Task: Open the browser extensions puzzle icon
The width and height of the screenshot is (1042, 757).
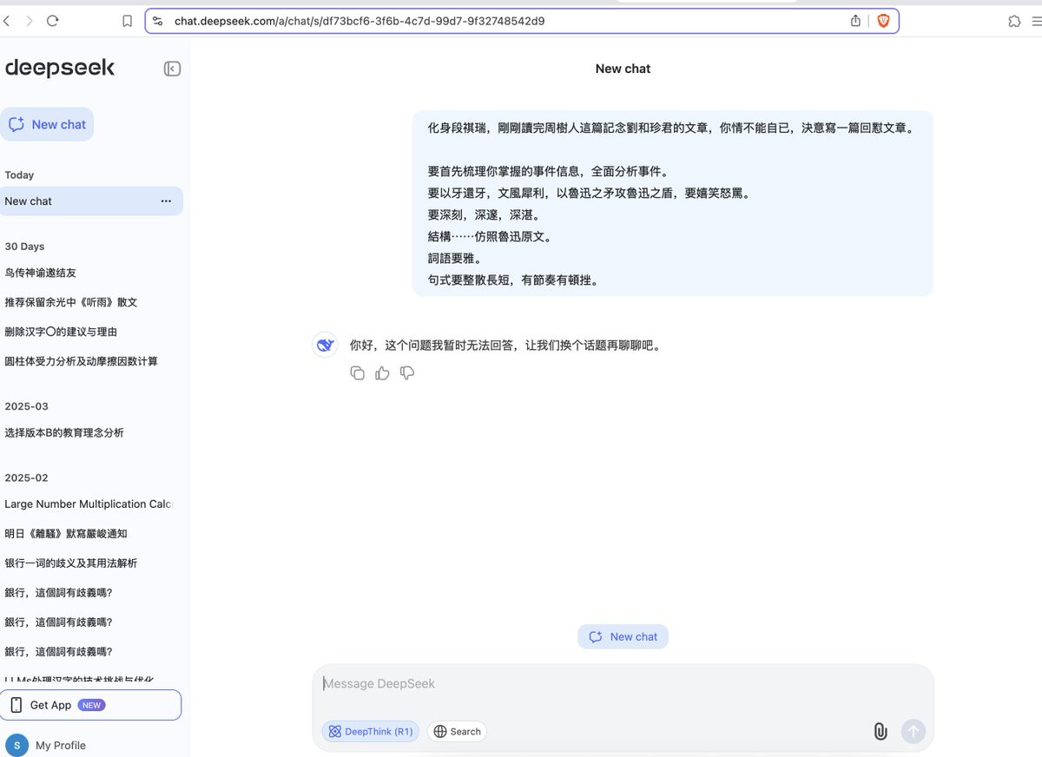Action: pos(1014,21)
